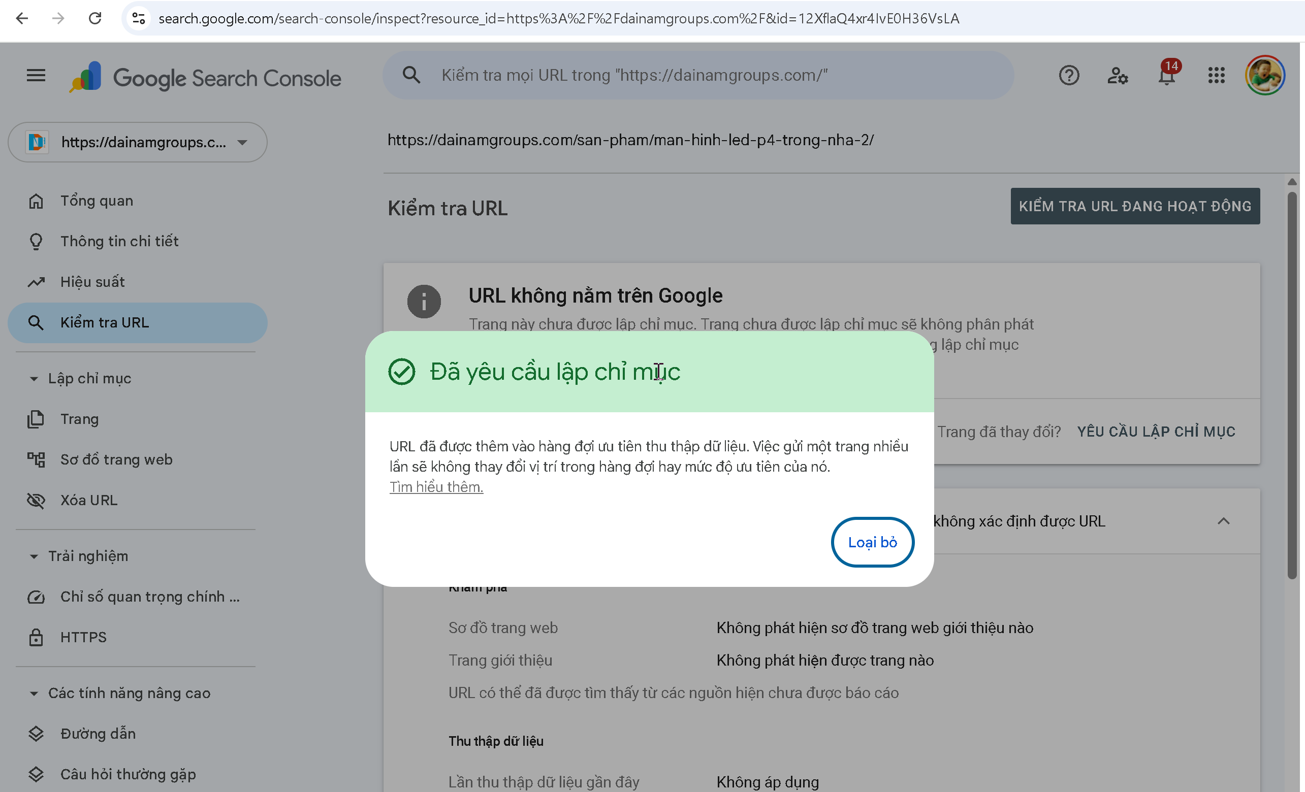Screen dimensions: 1305x792
Task: Click the info icon beside URL không nằm trên Google
Action: point(424,302)
